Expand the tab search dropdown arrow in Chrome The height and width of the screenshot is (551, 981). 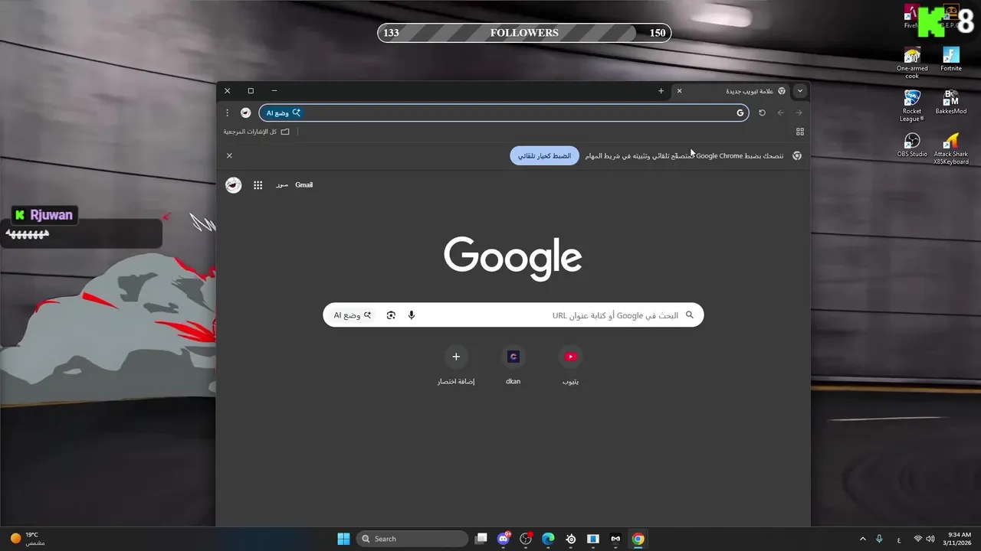(x=800, y=91)
